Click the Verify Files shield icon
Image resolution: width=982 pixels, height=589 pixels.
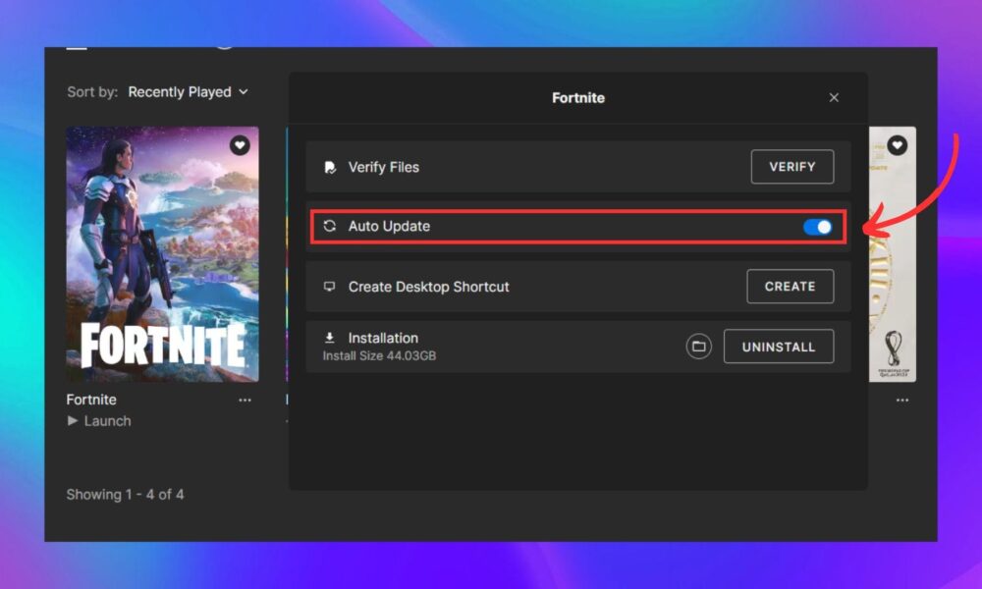(330, 167)
